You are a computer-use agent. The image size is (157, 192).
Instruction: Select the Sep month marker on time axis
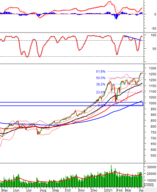click(56, 190)
